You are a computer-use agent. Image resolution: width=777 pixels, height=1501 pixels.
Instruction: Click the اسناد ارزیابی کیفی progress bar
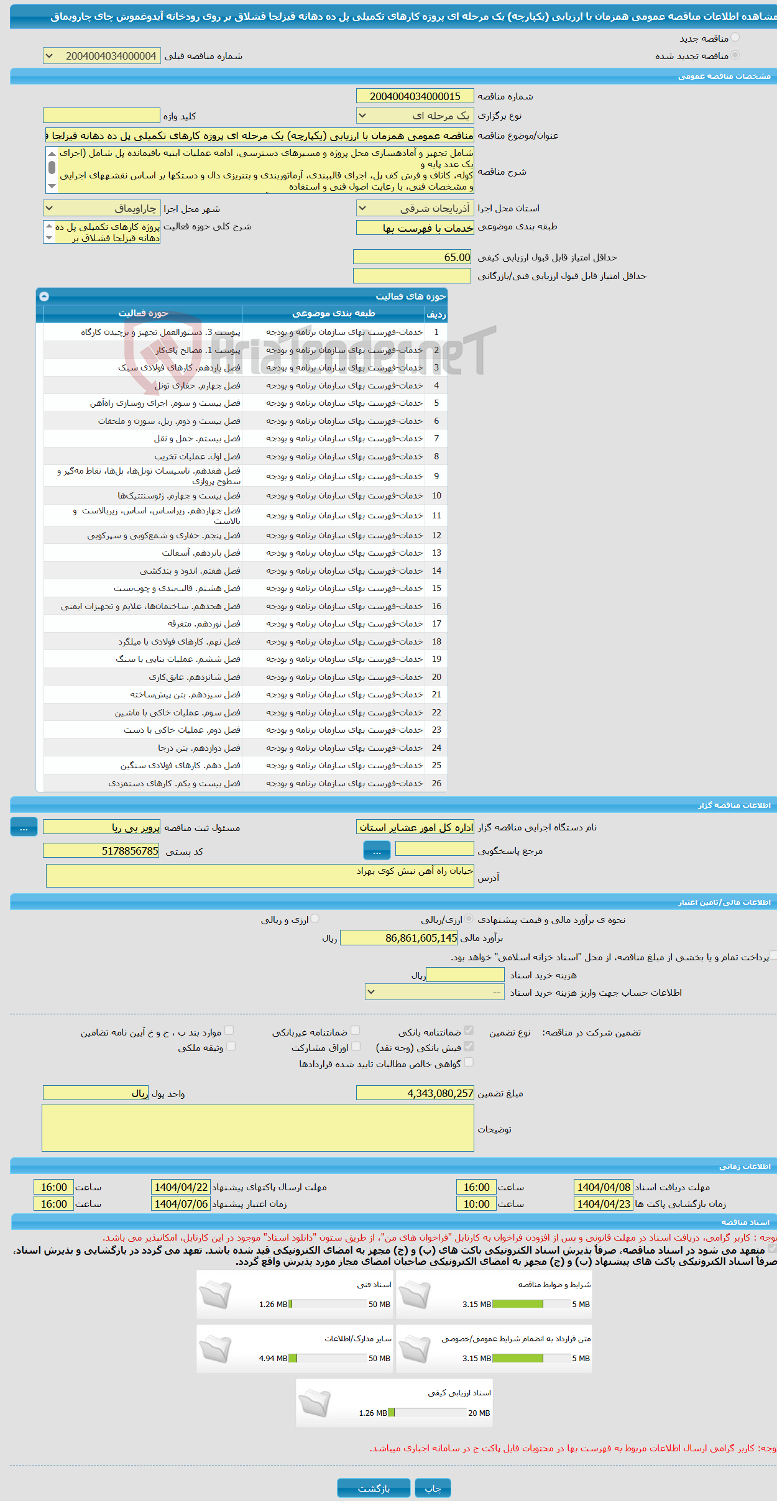(x=427, y=1412)
